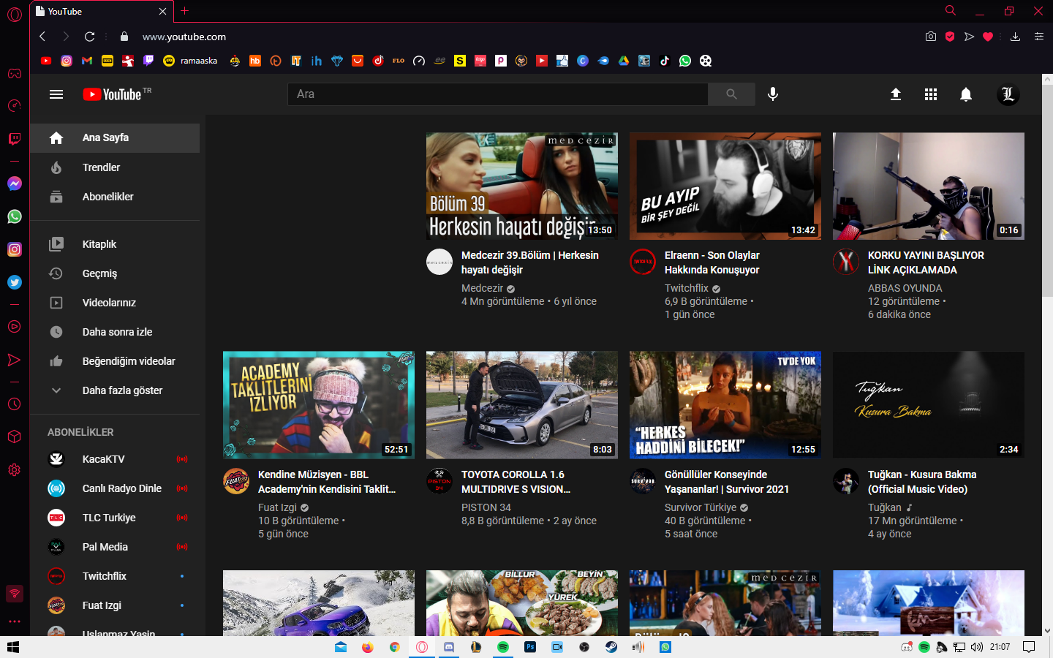The image size is (1053, 658).
Task: Play Academy Taklitlerini İzliyor thumbnail
Action: pyautogui.click(x=319, y=405)
